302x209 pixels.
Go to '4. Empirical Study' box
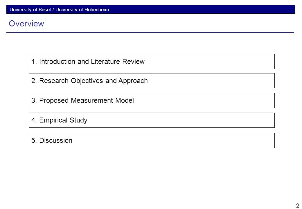click(x=152, y=120)
